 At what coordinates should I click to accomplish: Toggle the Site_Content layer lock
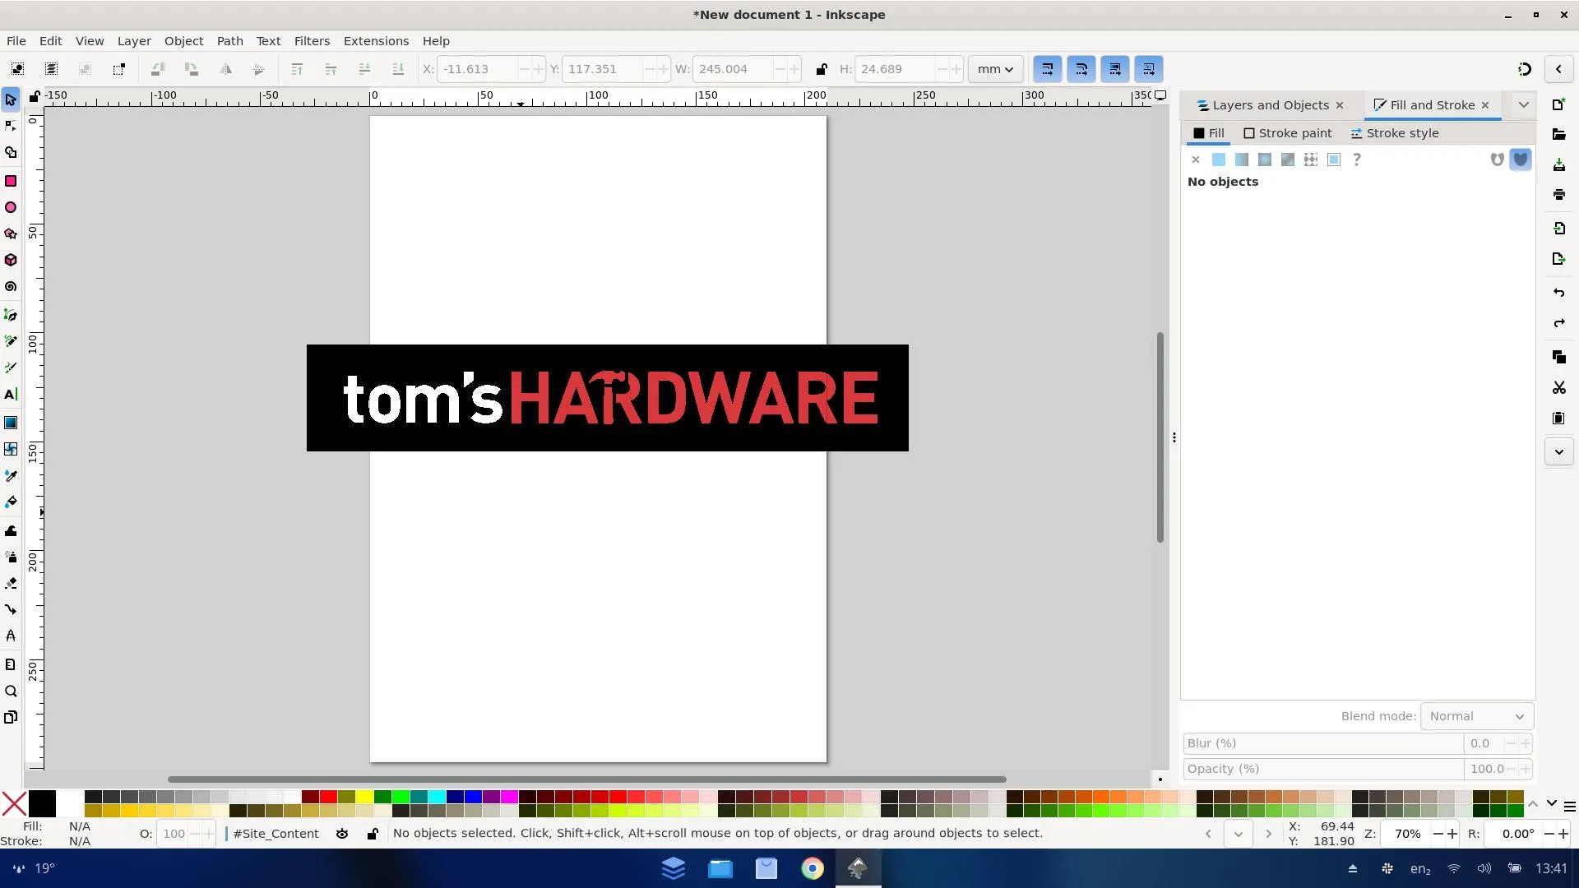(373, 834)
